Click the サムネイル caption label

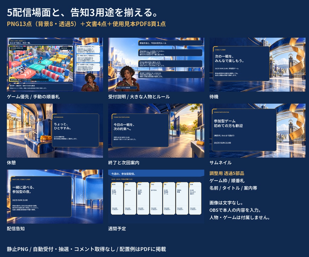tap(221, 162)
